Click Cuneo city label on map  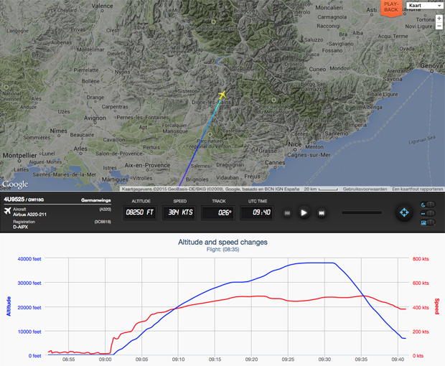tap(317, 69)
